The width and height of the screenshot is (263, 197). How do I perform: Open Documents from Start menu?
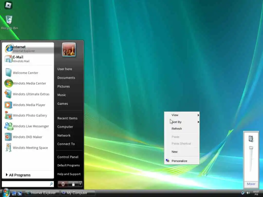pos(66,78)
